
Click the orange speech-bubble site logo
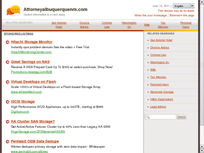pos(13,10)
